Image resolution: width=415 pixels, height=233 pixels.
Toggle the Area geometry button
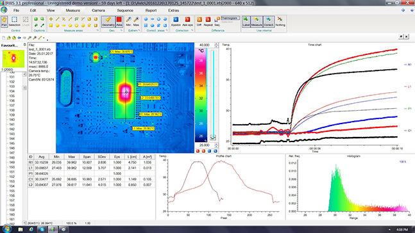tap(119, 21)
